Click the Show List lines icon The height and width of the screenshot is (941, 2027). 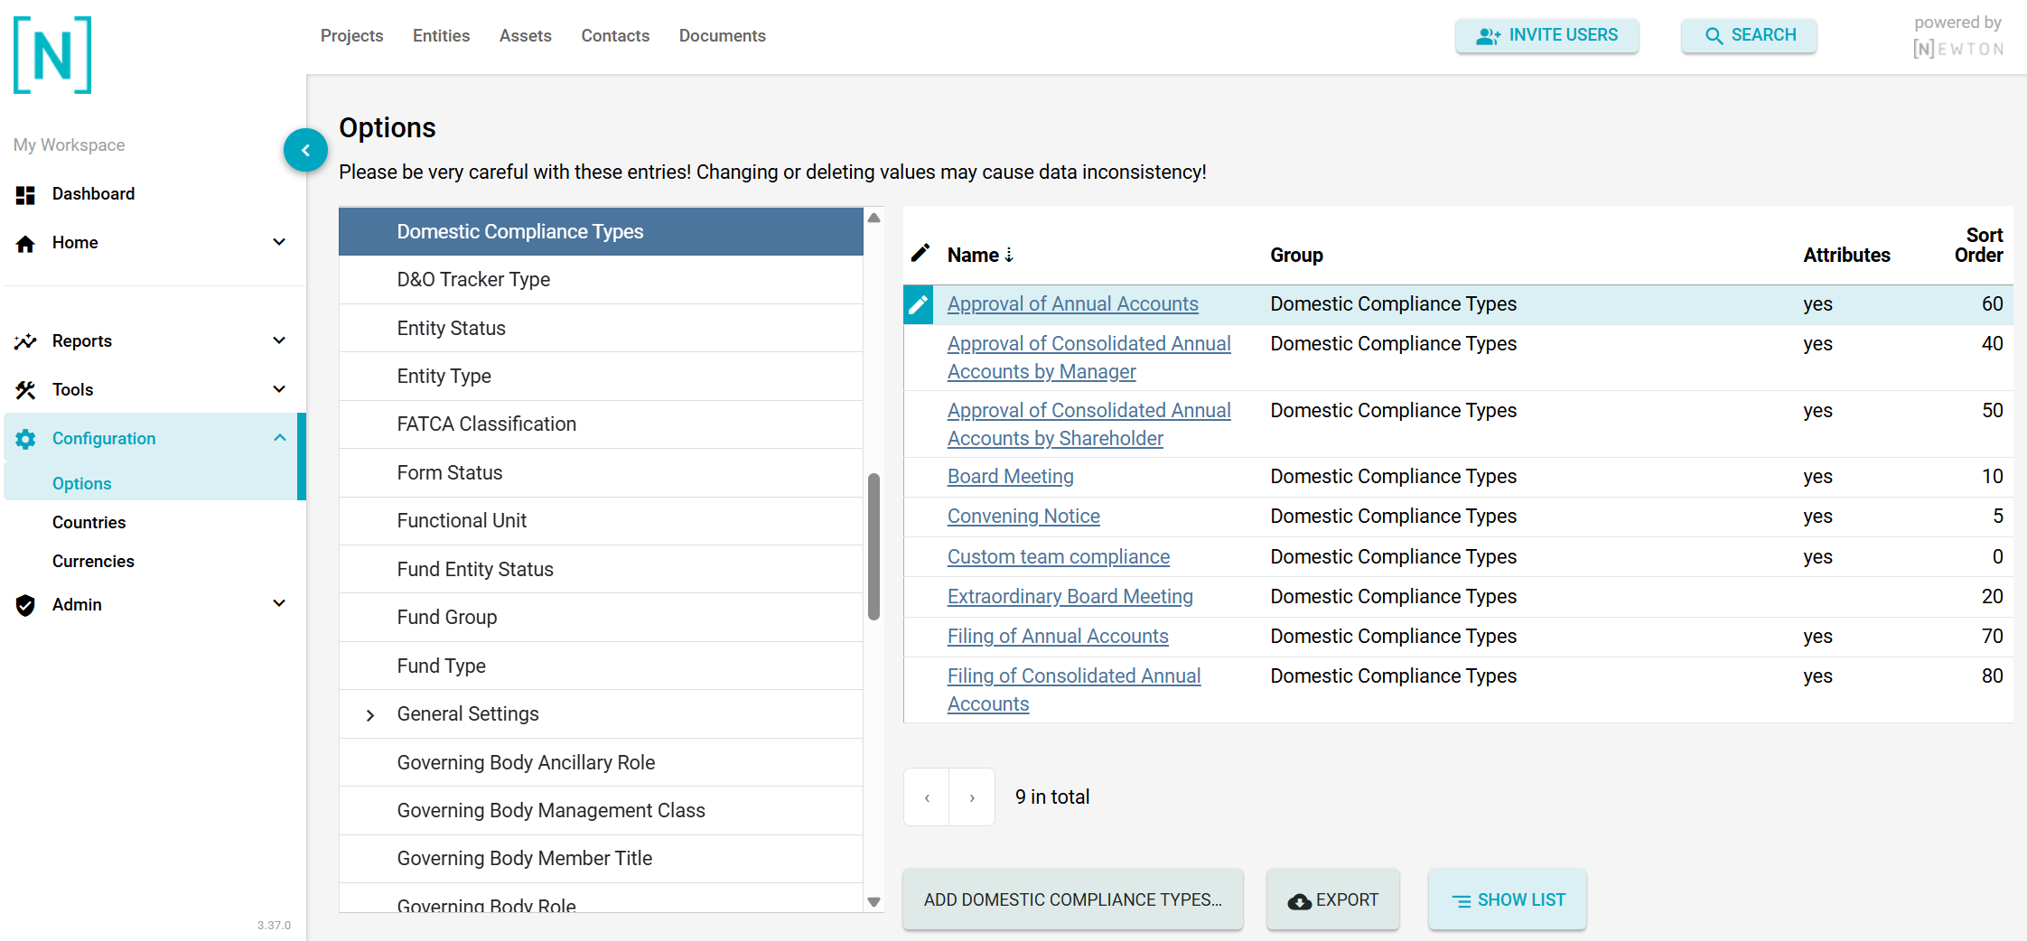click(x=1461, y=901)
